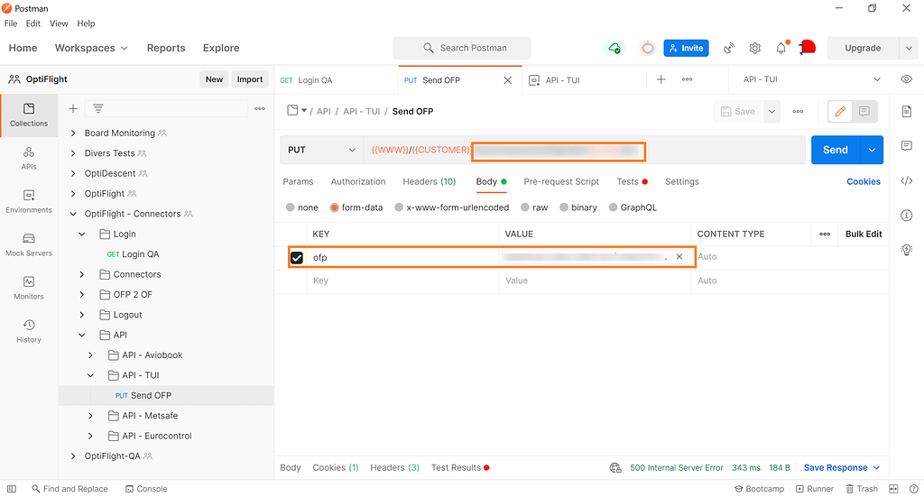Image resolution: width=924 pixels, height=497 pixels.
Task: Open the code snippet panel icon
Action: click(907, 180)
